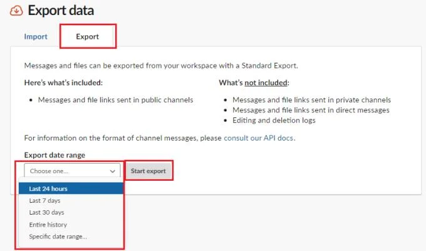Select Entire history option

pos(71,225)
